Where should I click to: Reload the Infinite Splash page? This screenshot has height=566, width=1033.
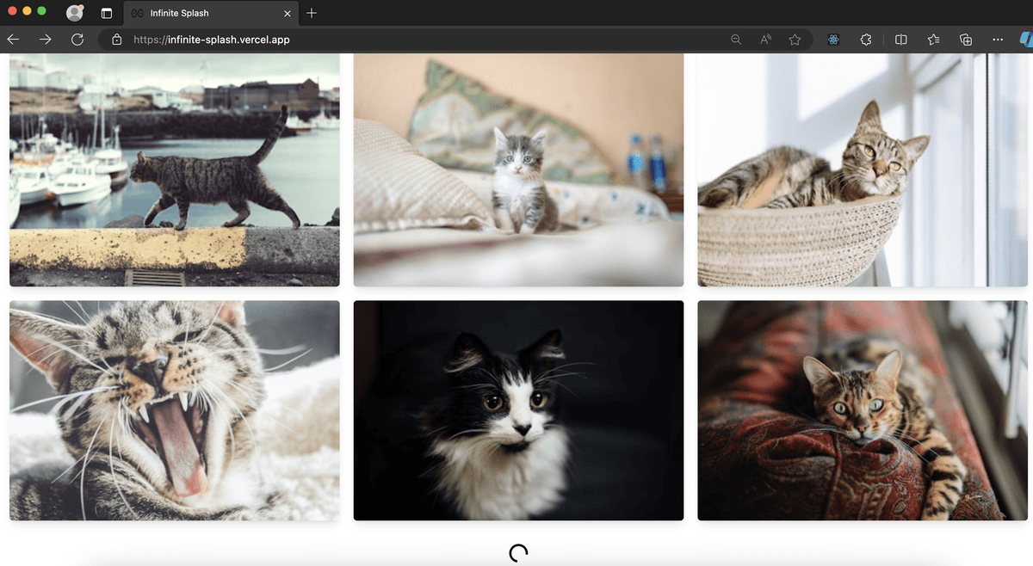77,40
